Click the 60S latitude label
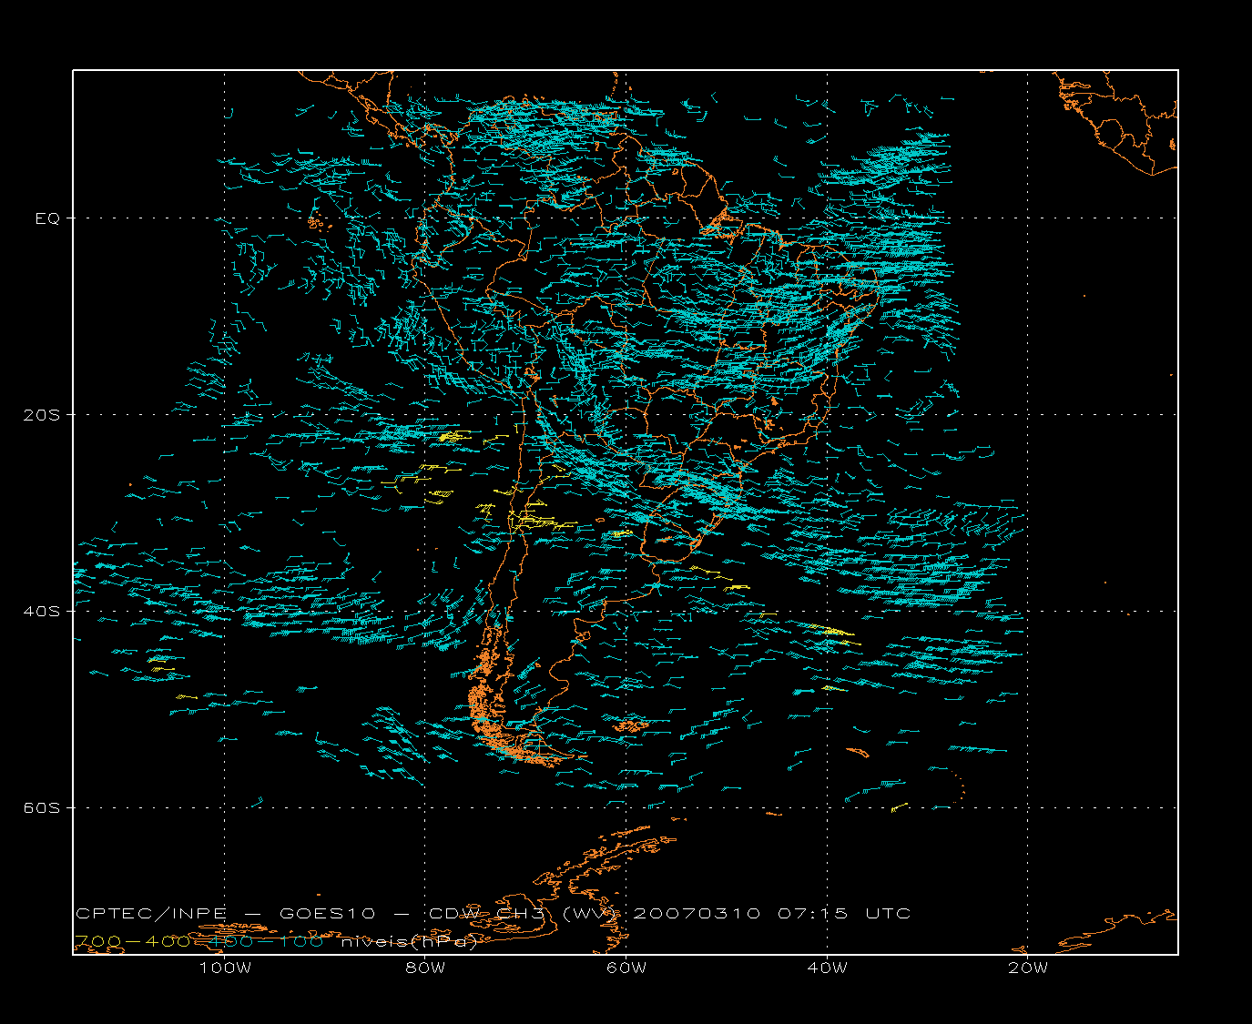Image resolution: width=1252 pixels, height=1024 pixels. (41, 807)
